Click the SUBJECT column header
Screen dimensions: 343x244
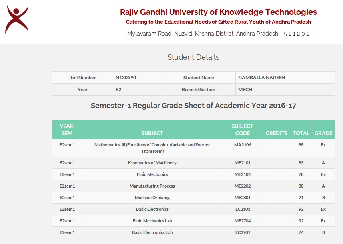[152, 130]
